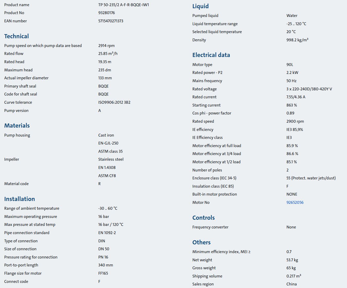The width and height of the screenshot is (347, 288).
Task: Click the Materials section heading
Action: coord(17,126)
